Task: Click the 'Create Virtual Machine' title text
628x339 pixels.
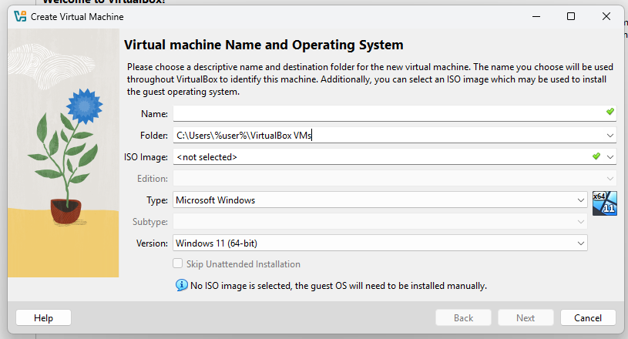Action: pyautogui.click(x=77, y=17)
